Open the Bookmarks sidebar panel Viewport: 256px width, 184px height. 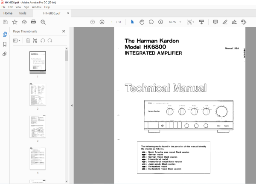tap(5, 44)
